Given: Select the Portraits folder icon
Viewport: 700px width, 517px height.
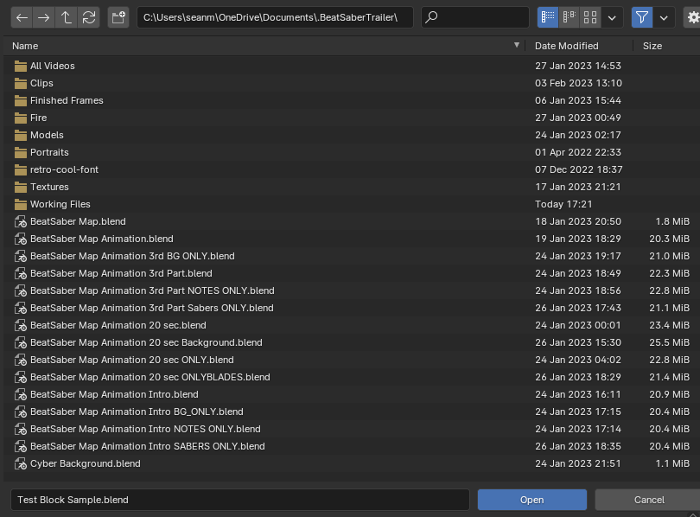Looking at the screenshot, I should 21,153.
